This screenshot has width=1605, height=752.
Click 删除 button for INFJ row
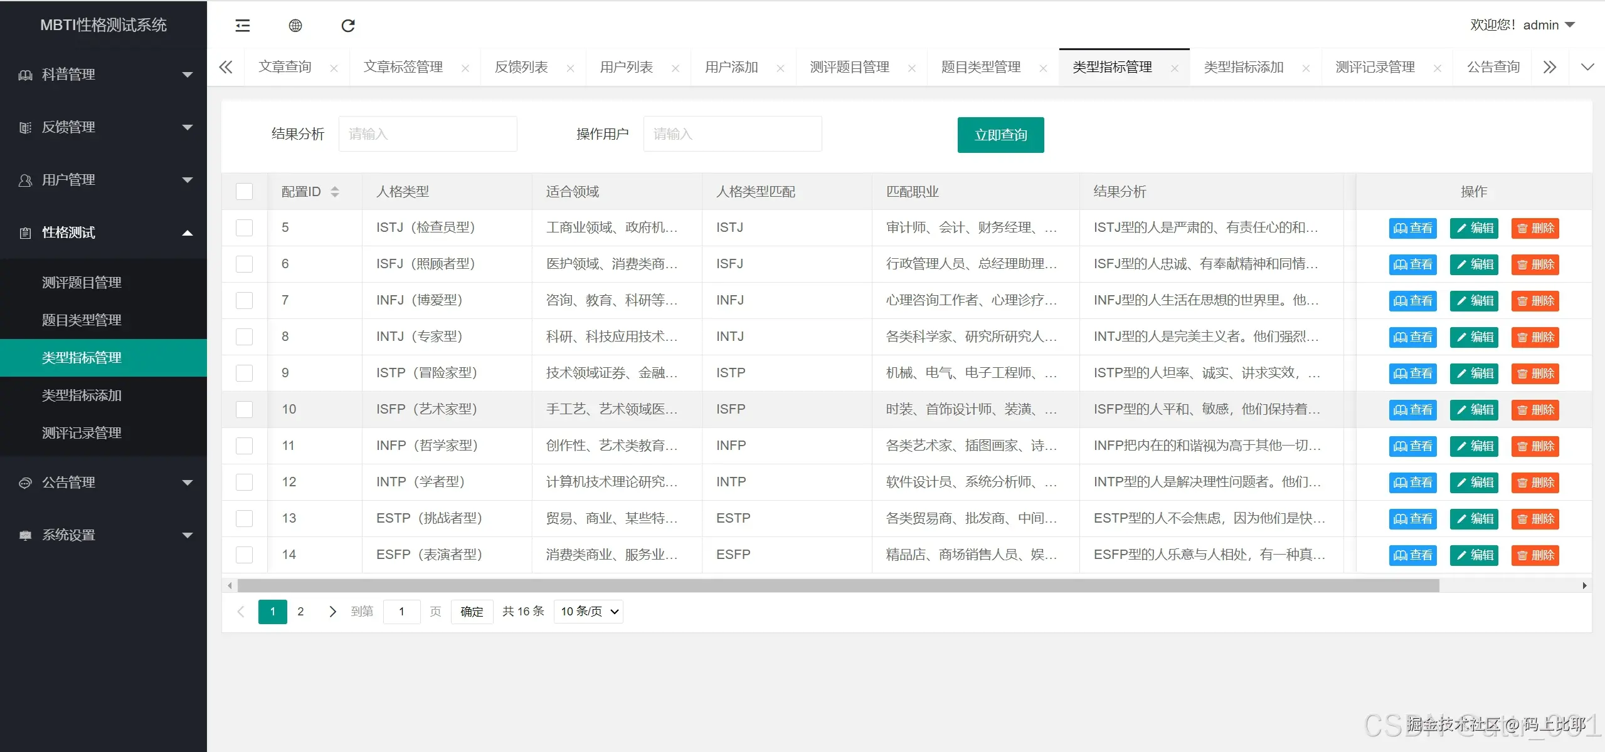point(1535,301)
